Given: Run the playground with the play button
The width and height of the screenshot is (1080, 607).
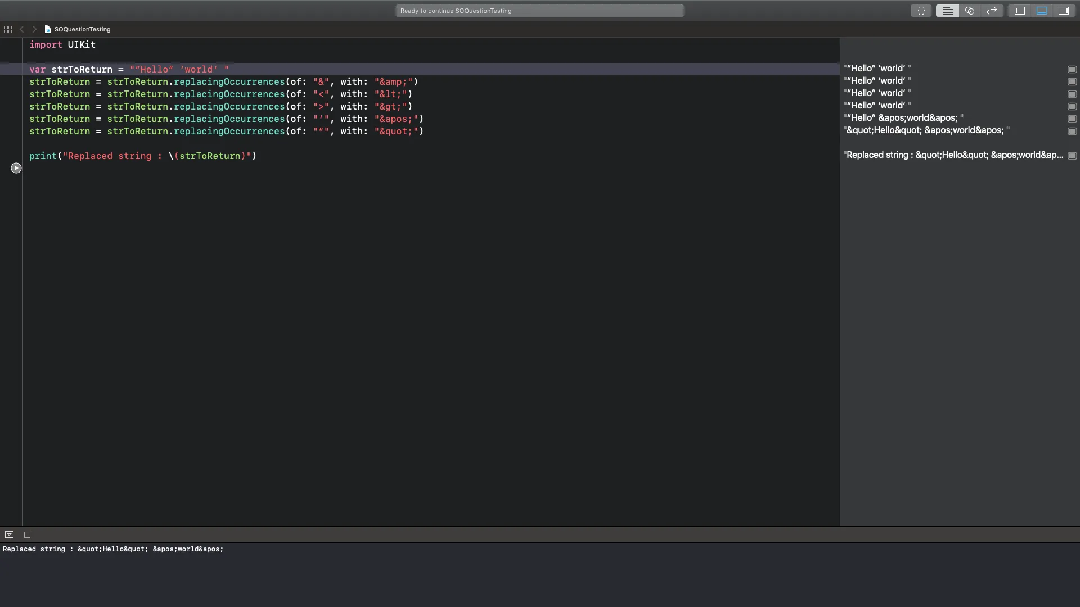Looking at the screenshot, I should (x=16, y=168).
